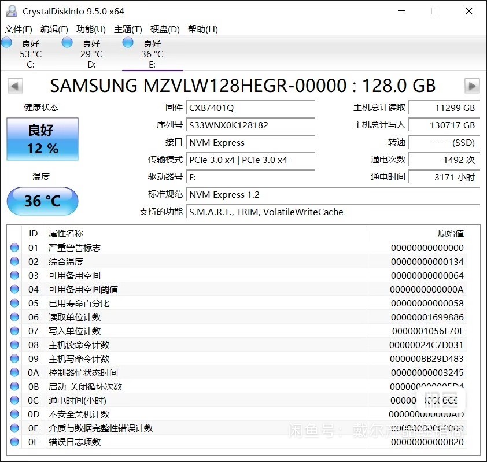Click the status dot for ID 06
This screenshot has width=487, height=462.
coord(14,317)
